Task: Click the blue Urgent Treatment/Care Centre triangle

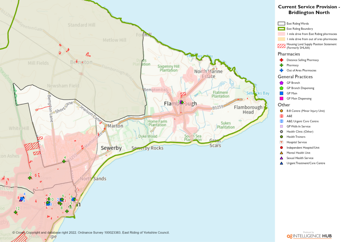Action: 282,163
